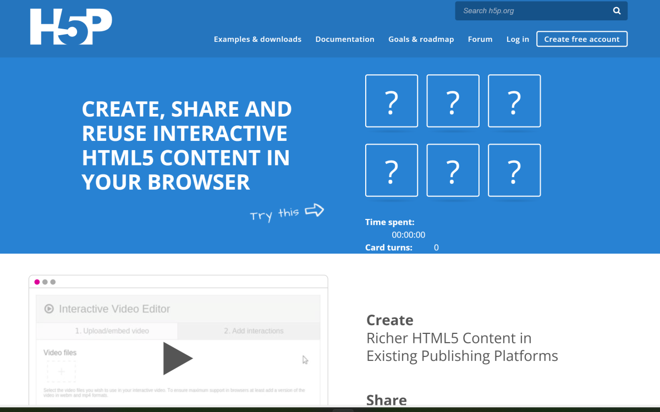Go to Goals & roadmap
The height and width of the screenshot is (412, 660).
point(421,39)
